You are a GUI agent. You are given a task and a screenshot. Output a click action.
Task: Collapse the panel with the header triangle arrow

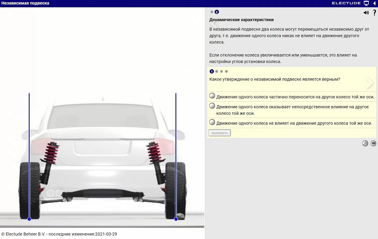coord(374,3)
